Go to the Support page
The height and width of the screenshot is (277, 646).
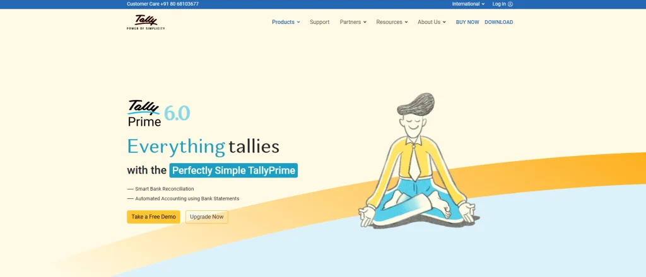click(320, 22)
